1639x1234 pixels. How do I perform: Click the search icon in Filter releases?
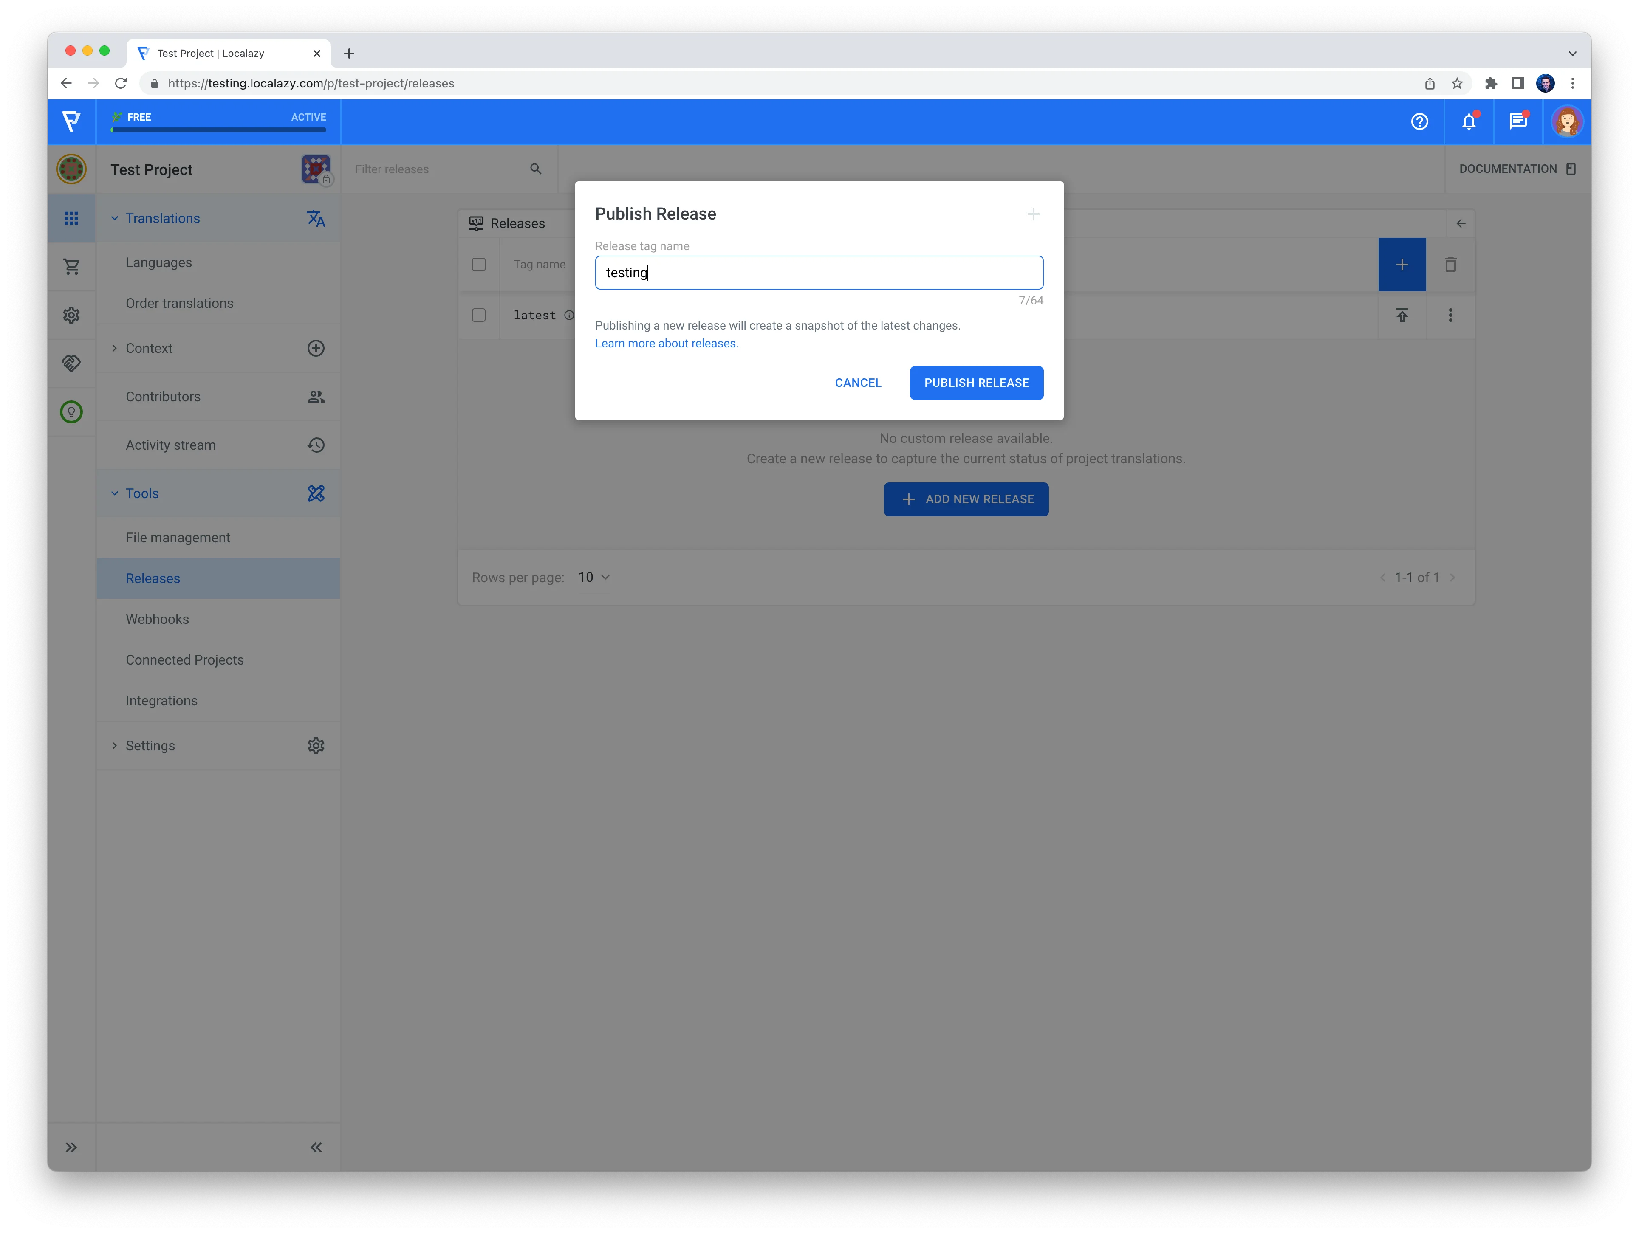coord(536,169)
